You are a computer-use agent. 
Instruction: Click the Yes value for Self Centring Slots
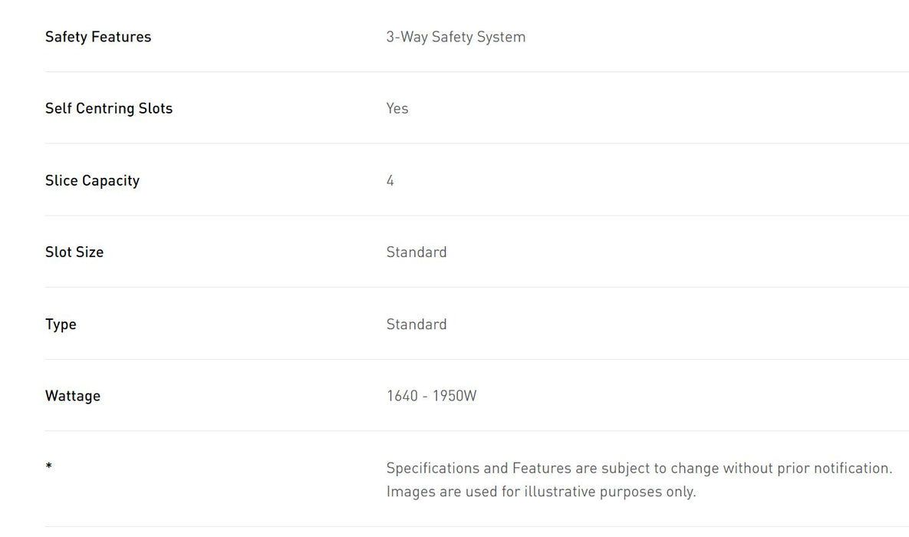tap(397, 108)
